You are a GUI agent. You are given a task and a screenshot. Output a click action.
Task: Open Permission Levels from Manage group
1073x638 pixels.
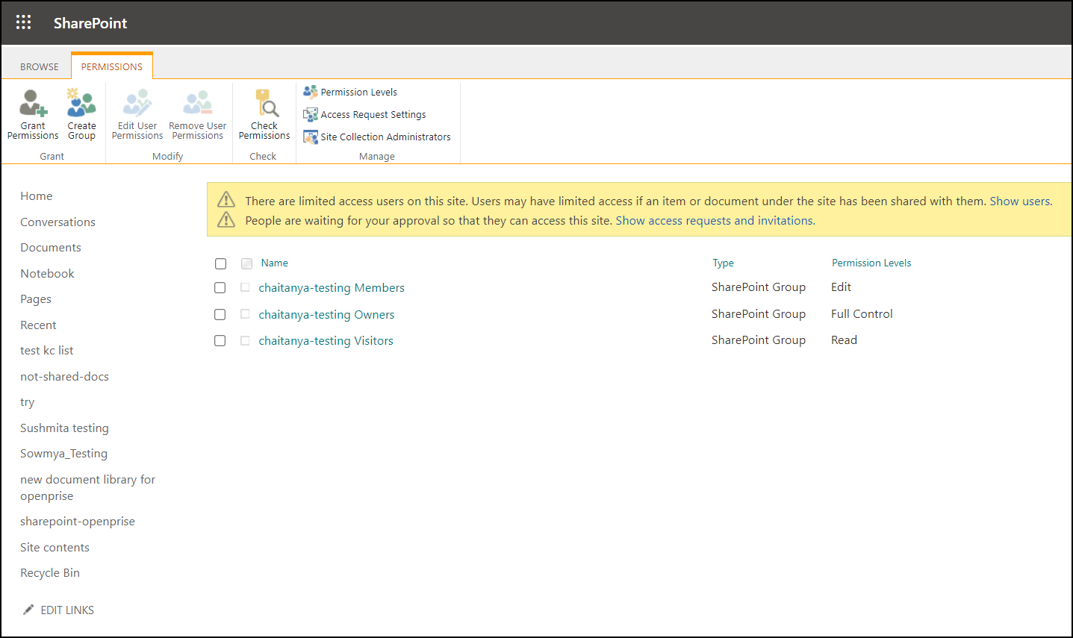359,92
